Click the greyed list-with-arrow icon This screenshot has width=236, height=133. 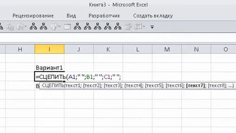pyautogui.click(x=128, y=27)
